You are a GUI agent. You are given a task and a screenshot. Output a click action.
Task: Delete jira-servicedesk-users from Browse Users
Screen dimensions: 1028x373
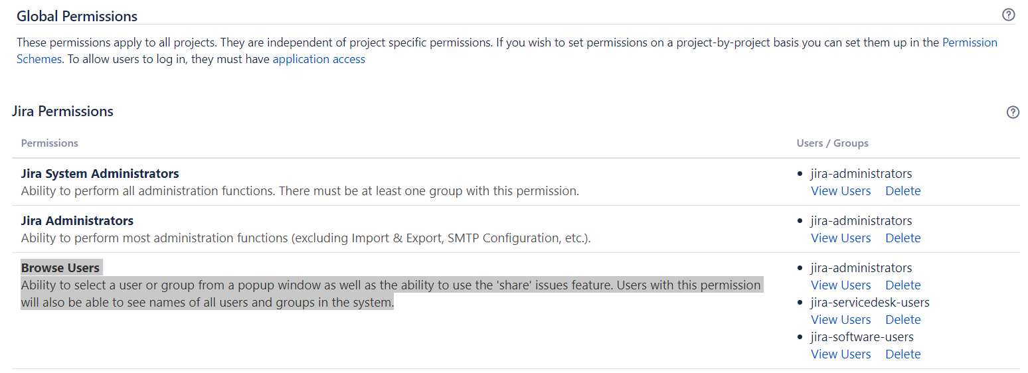(902, 320)
